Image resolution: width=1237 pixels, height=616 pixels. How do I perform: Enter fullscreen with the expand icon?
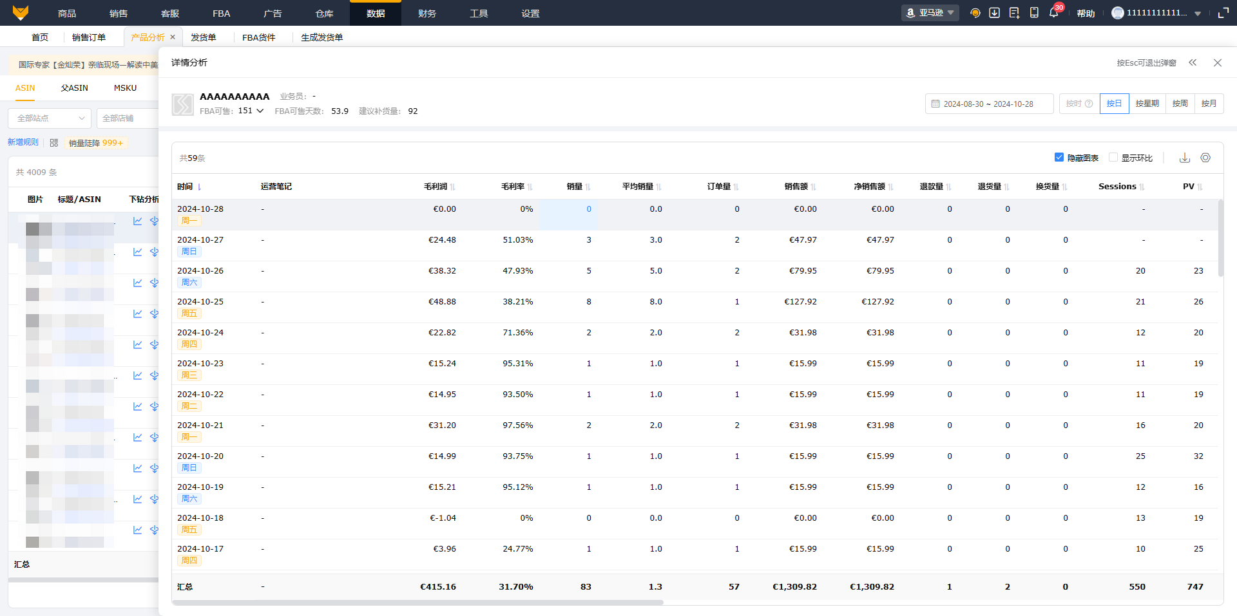[1223, 13]
